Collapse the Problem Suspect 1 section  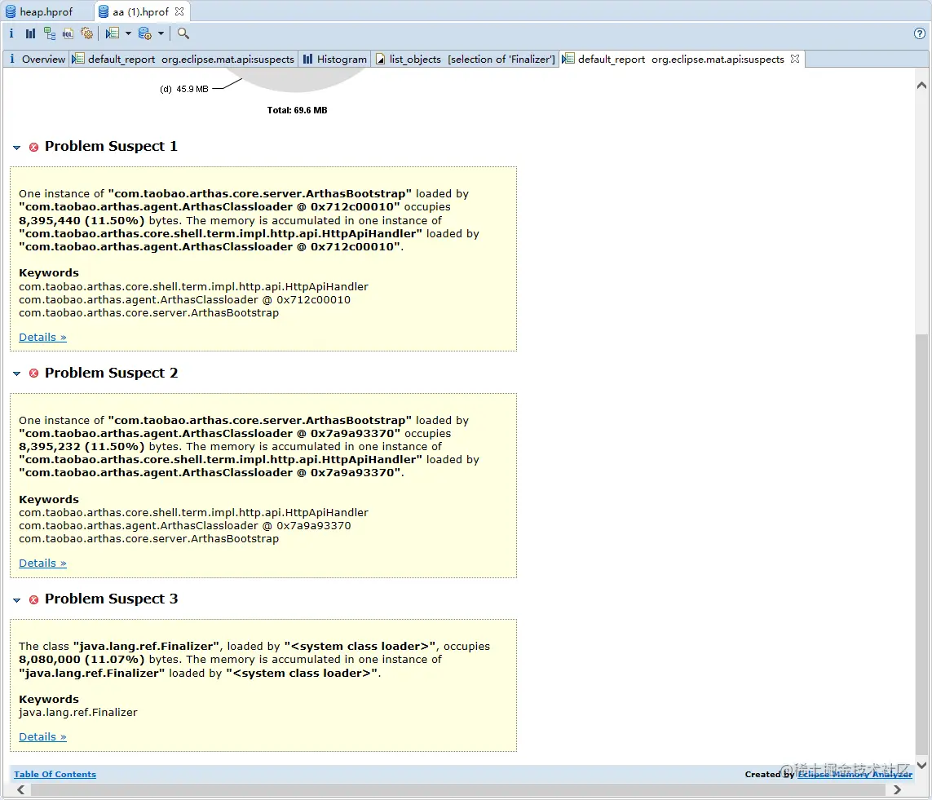point(16,148)
